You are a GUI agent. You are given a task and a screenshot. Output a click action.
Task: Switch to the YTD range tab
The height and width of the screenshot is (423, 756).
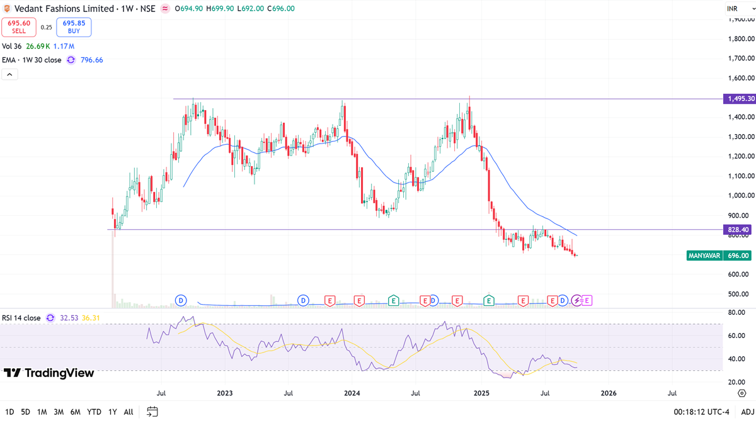(x=94, y=412)
